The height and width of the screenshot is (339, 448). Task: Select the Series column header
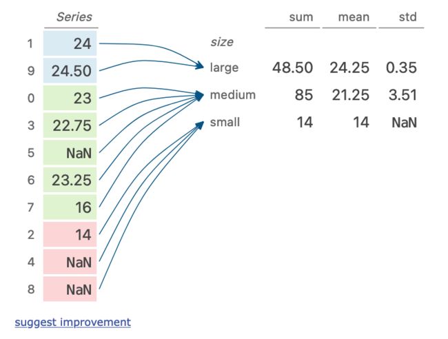[74, 17]
